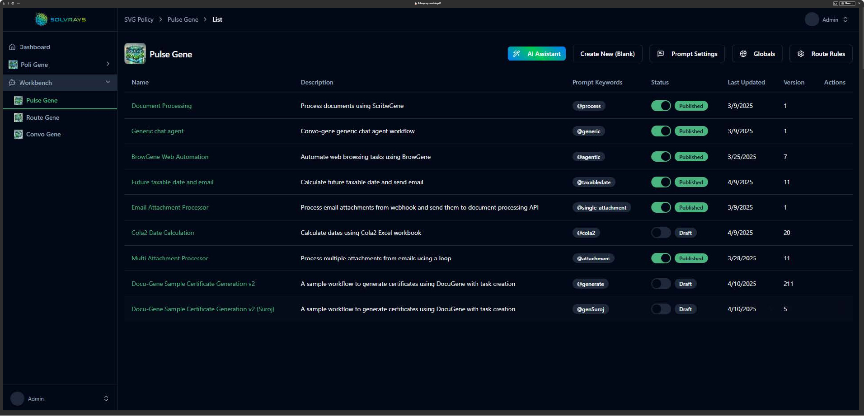Click the List breadcrumb item
This screenshot has width=864, height=416.
[x=217, y=19]
